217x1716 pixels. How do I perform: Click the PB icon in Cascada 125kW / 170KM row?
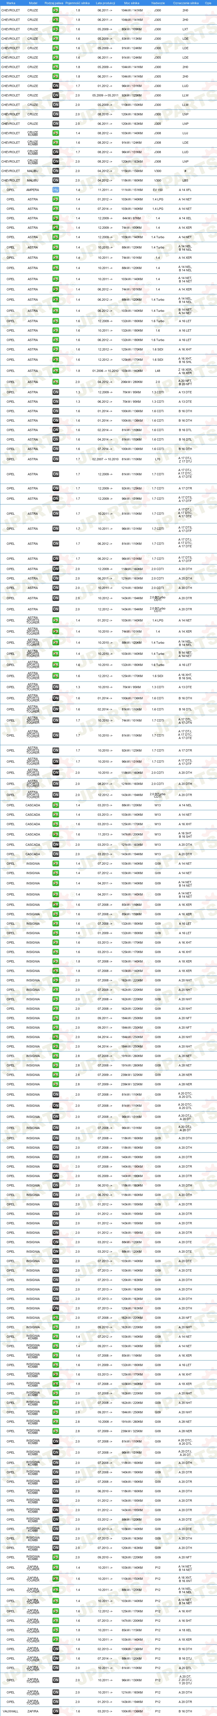pos(56,824)
